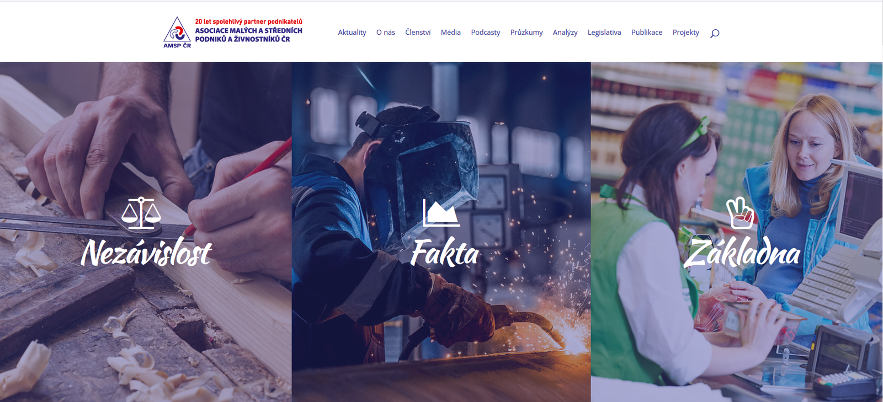The width and height of the screenshot is (883, 402).
Task: Click the balance scales icon
Action: (141, 213)
